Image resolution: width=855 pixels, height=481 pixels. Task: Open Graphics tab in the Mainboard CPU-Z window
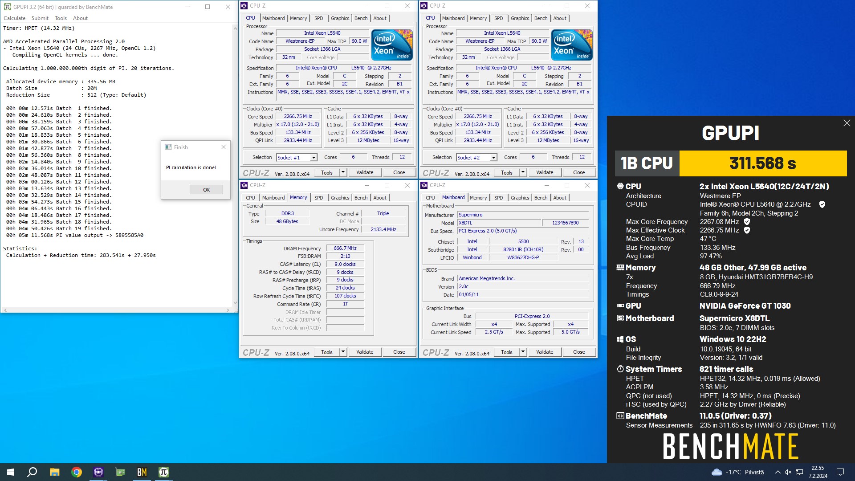pos(520,198)
